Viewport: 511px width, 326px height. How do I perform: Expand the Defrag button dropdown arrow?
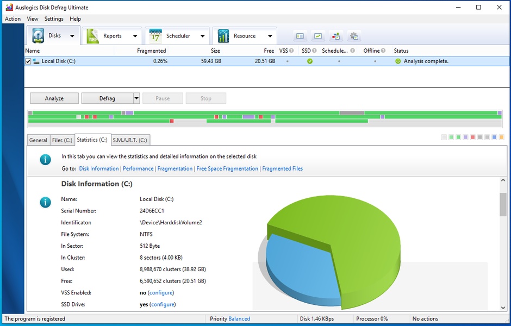tap(136, 98)
